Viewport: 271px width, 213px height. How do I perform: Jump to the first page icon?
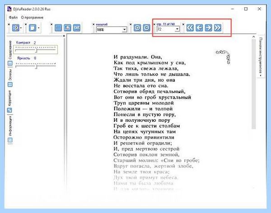pyautogui.click(x=190, y=28)
